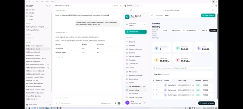Select the frontend browser tab

point(131,6)
